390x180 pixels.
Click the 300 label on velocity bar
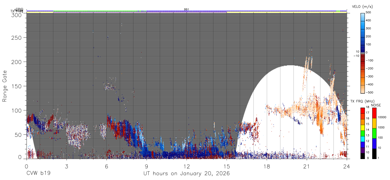(x=369, y=29)
